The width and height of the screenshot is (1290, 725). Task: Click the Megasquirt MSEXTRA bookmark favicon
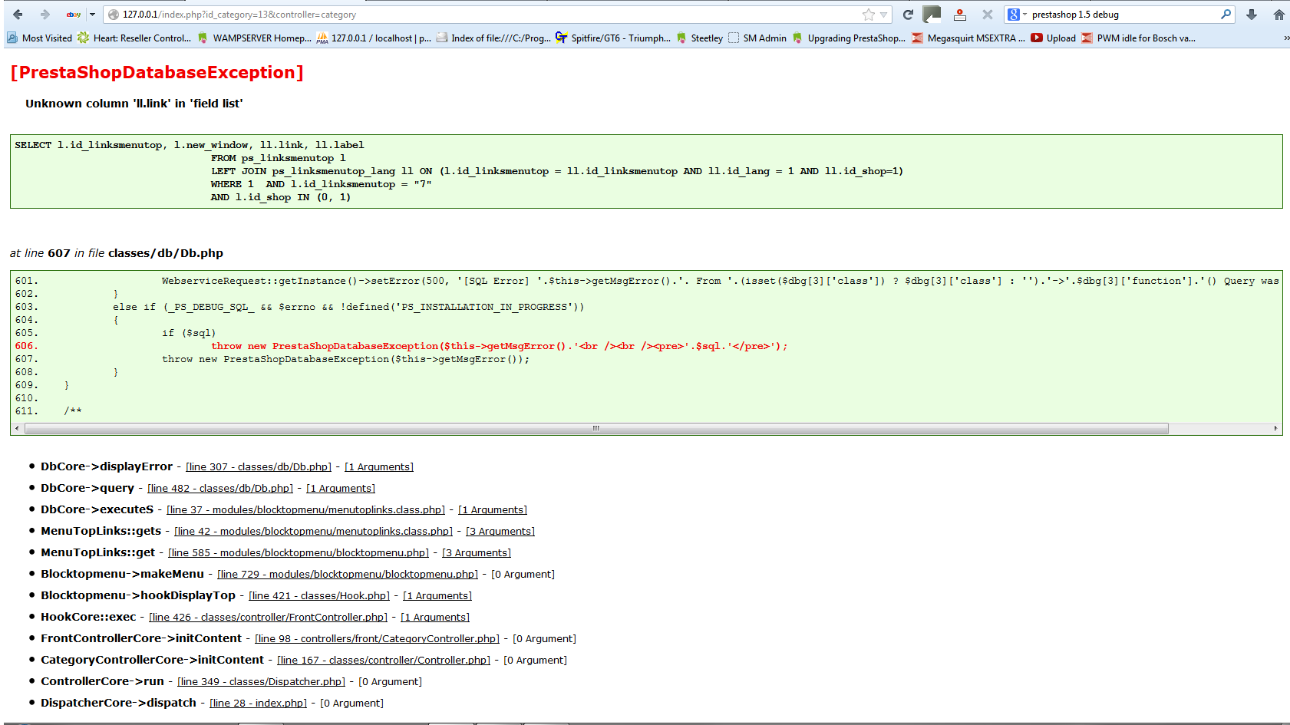click(918, 38)
